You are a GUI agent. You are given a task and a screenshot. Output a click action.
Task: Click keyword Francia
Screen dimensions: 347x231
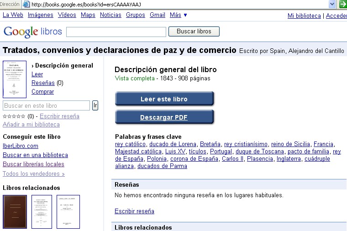pyautogui.click(x=323, y=144)
